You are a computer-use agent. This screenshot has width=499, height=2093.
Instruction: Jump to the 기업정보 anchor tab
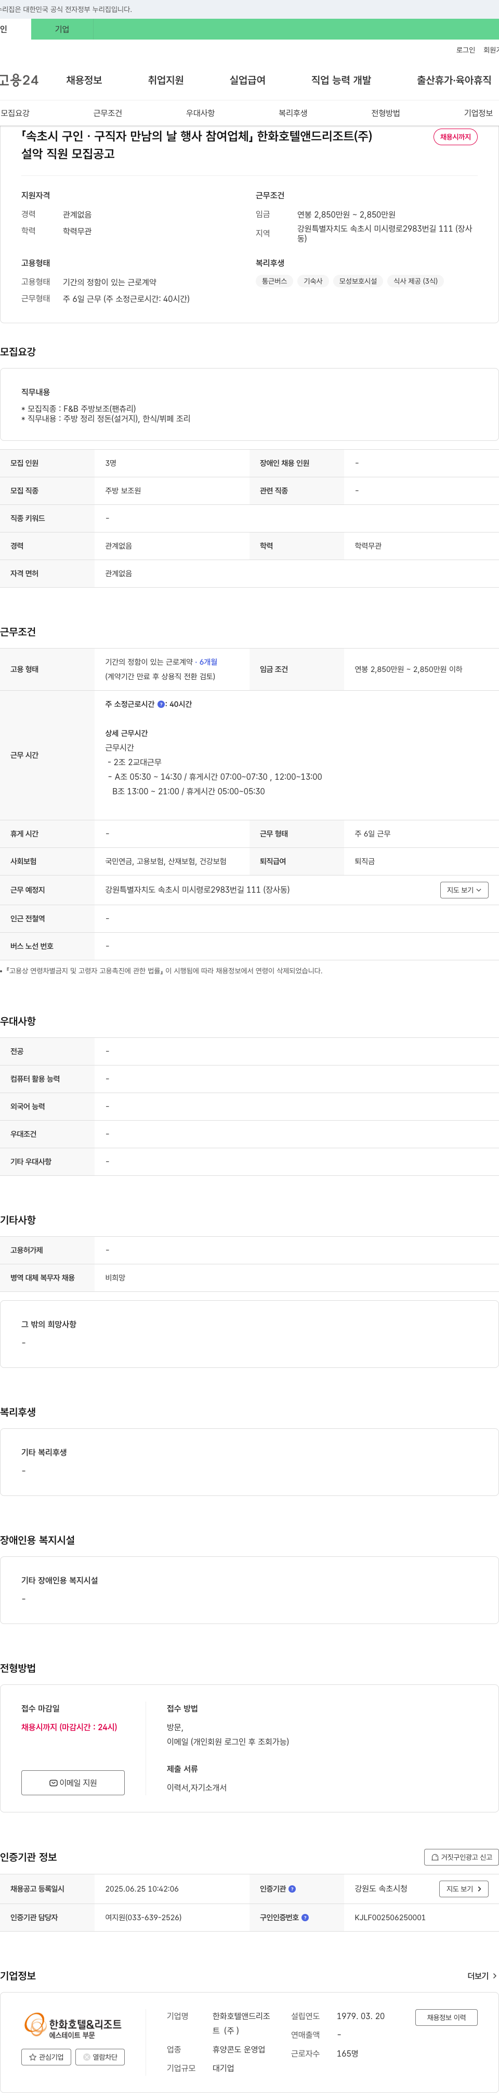(x=479, y=113)
